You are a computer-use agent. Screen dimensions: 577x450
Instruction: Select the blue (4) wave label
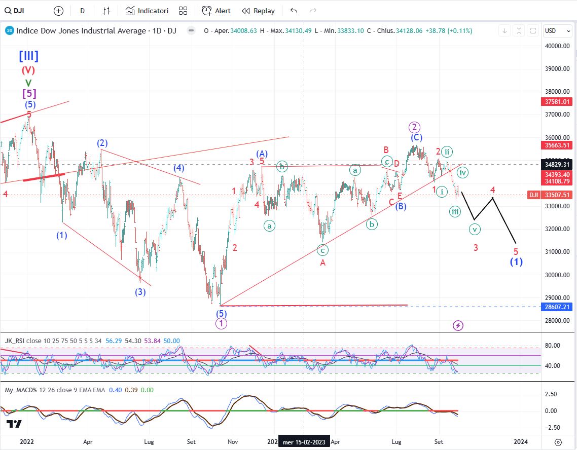click(x=179, y=168)
